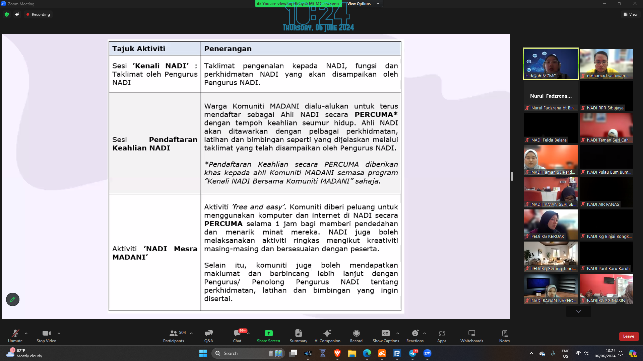Open Zoom Apps
Image resolution: width=643 pixels, height=361 pixels.
point(442,336)
